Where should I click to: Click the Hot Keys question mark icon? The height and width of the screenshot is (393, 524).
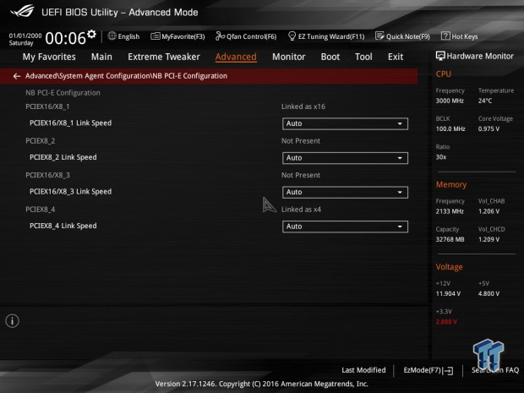[445, 35]
